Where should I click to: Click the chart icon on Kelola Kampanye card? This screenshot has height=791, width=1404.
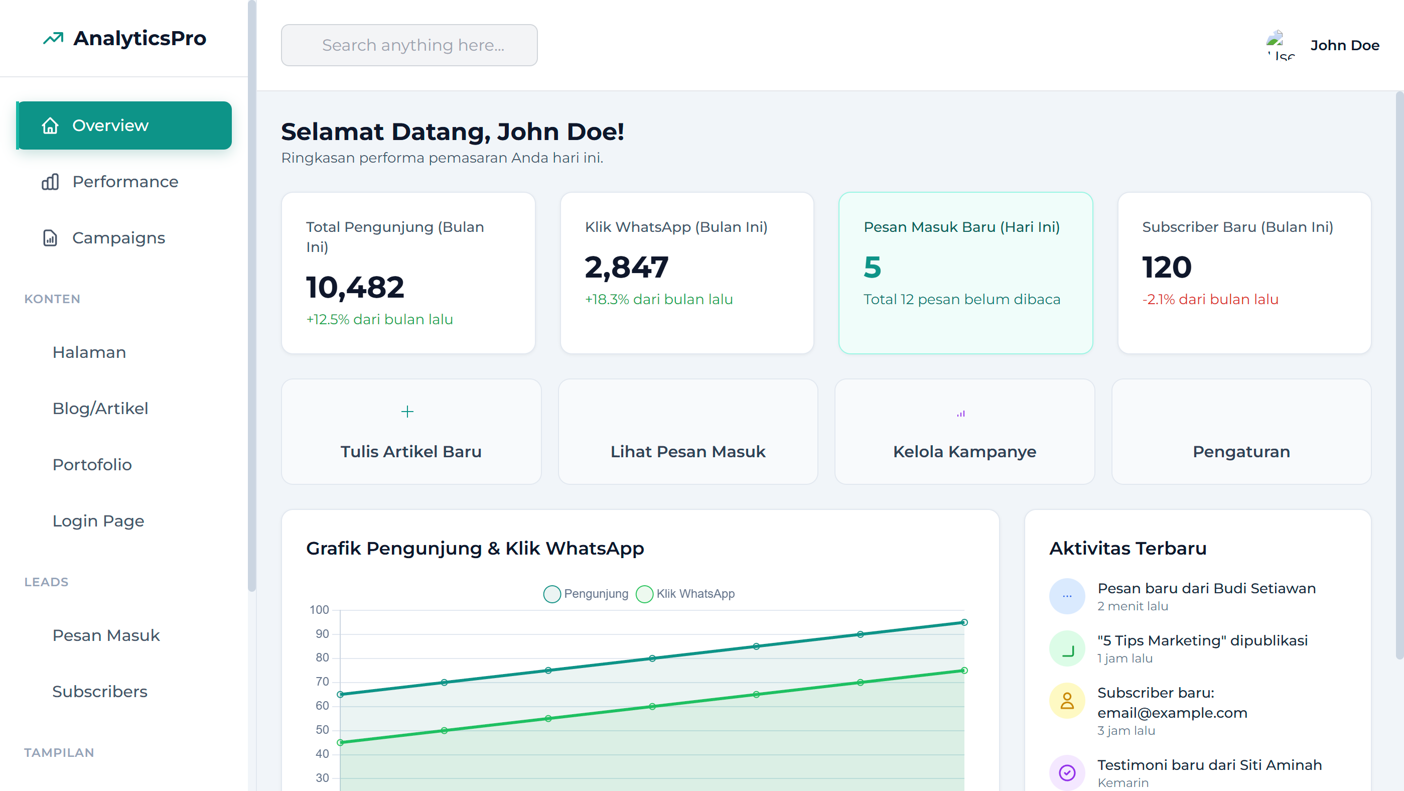961,413
